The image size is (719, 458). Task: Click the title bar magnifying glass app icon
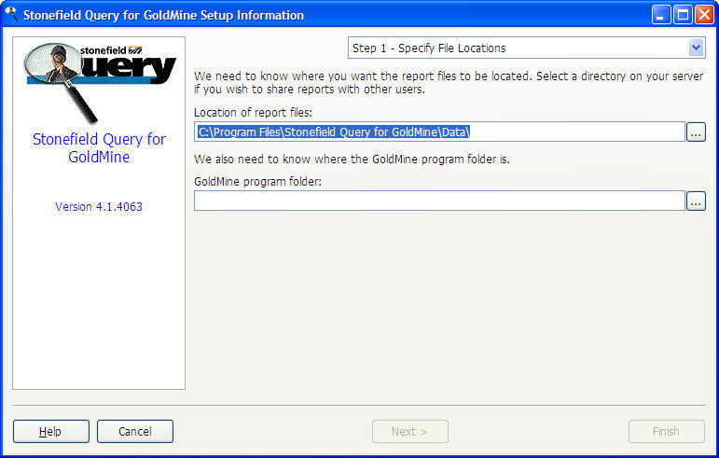[10, 14]
